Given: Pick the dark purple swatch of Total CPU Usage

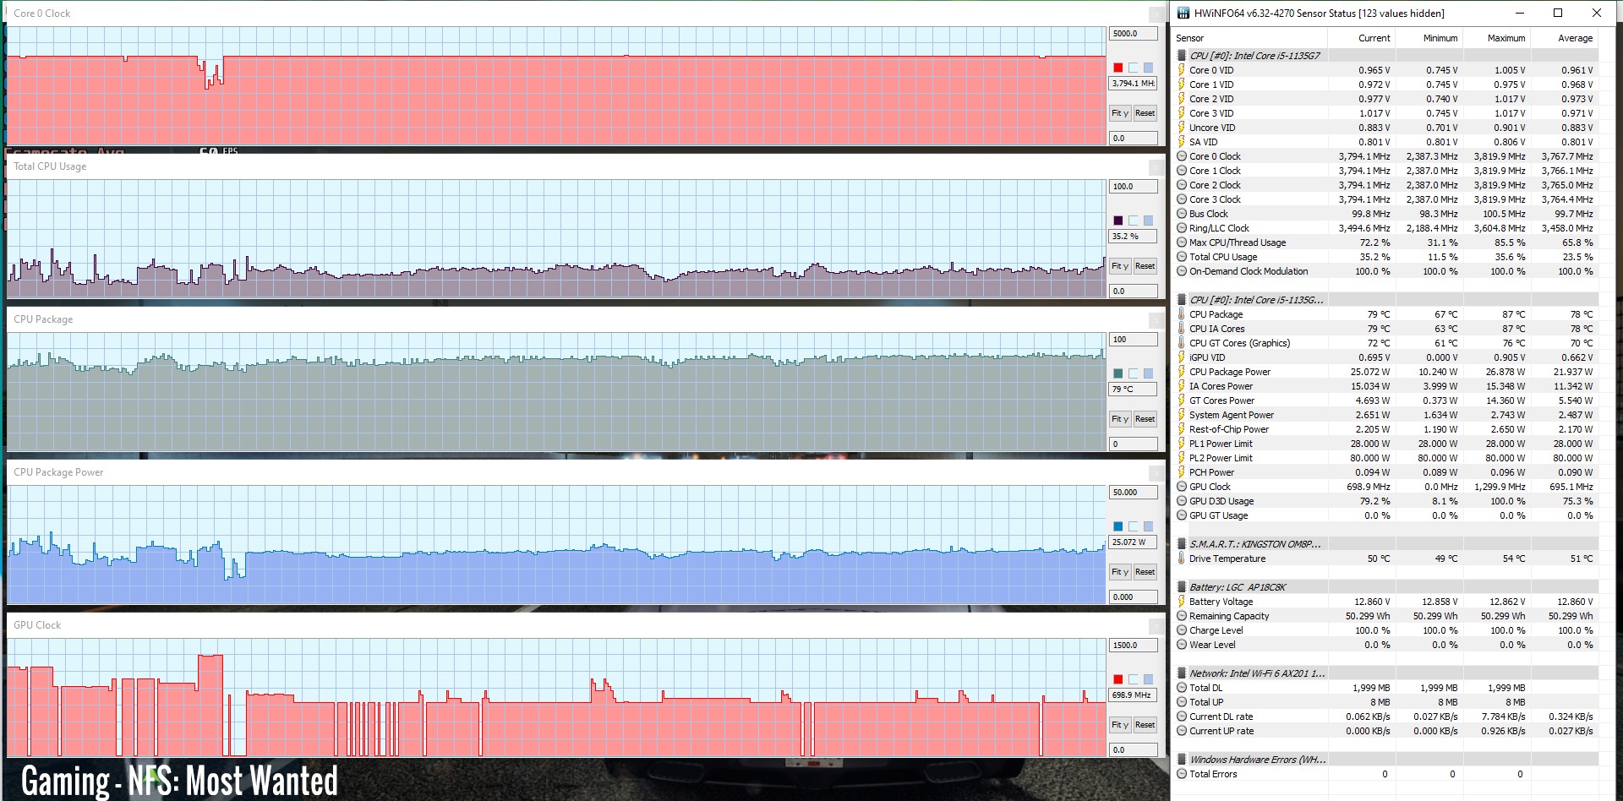Looking at the screenshot, I should pos(1118,221).
